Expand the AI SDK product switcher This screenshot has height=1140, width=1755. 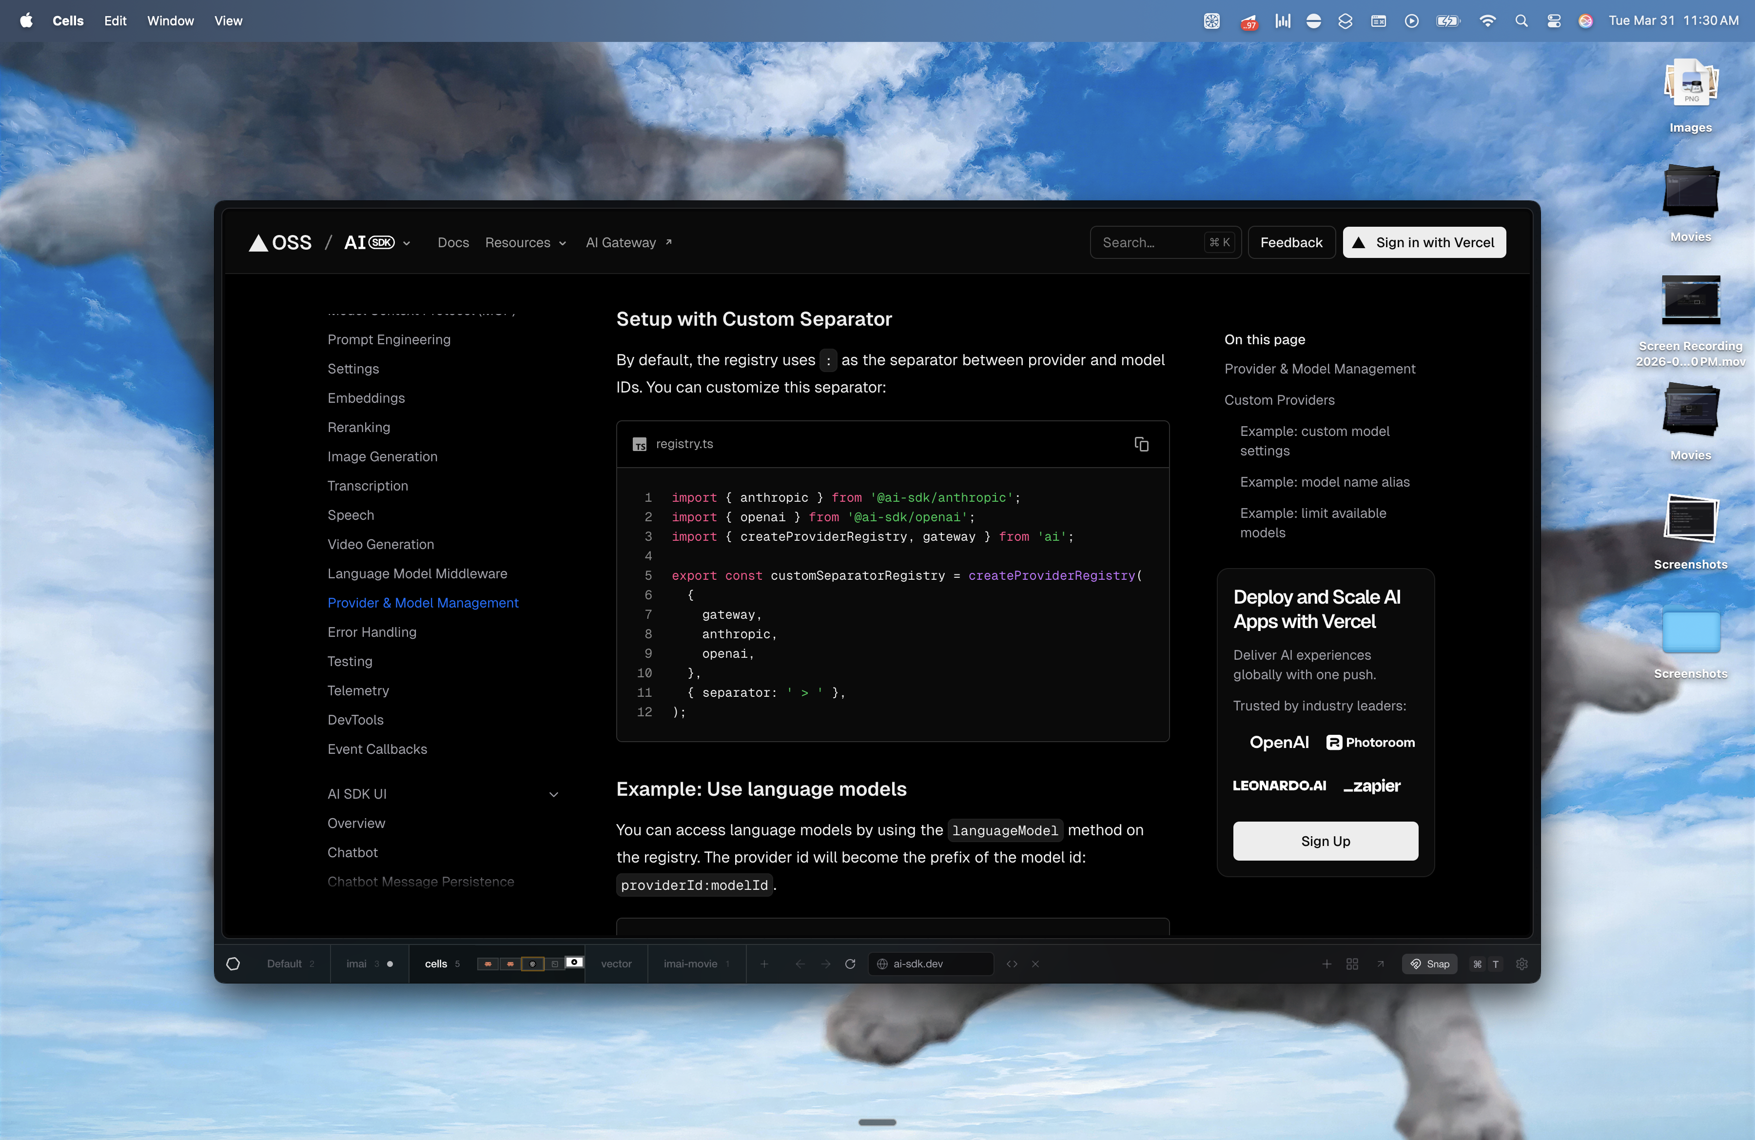pyautogui.click(x=406, y=243)
